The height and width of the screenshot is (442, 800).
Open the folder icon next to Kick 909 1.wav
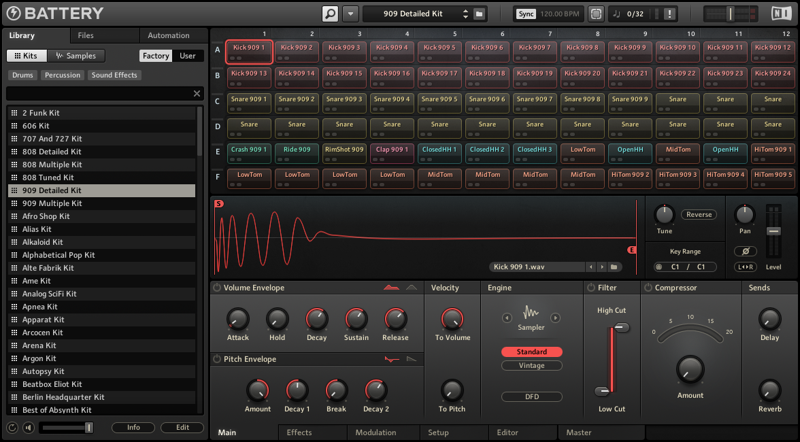click(x=614, y=267)
